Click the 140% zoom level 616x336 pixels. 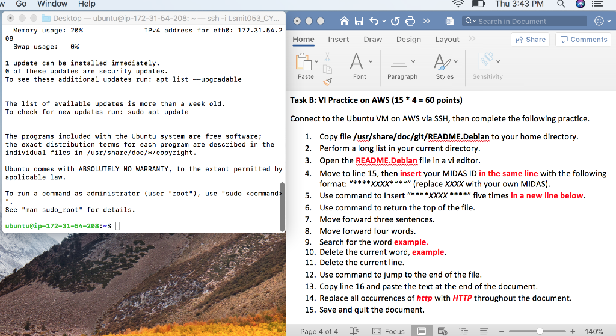(594, 331)
